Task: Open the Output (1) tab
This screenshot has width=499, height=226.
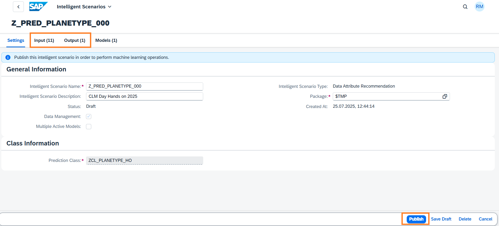Action: tap(75, 40)
